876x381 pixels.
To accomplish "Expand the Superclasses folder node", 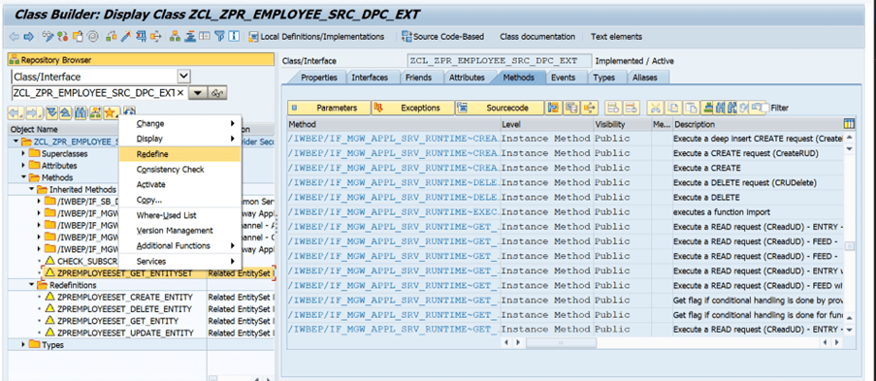I will (x=24, y=153).
